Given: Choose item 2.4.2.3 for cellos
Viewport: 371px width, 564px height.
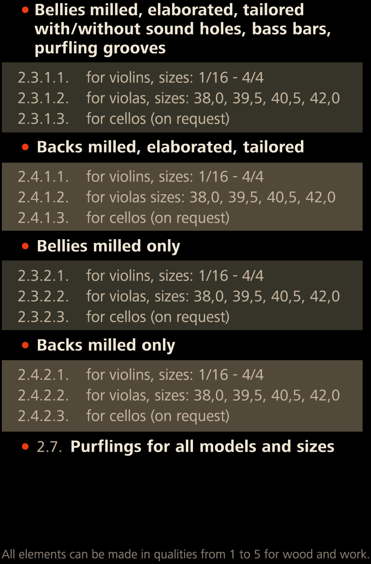Looking at the screenshot, I should pyautogui.click(x=123, y=416).
